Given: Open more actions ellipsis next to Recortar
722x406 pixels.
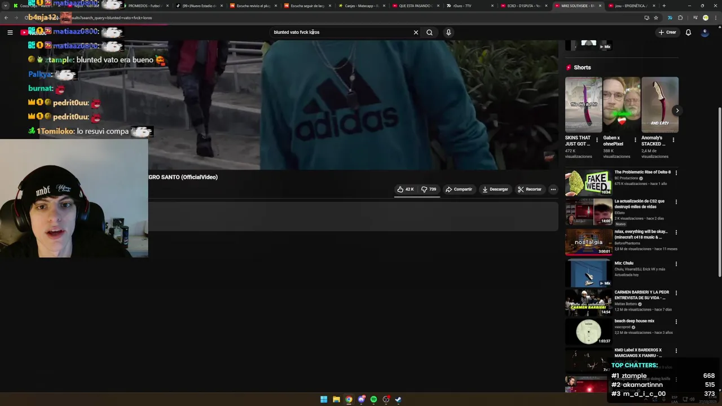Looking at the screenshot, I should click(553, 189).
